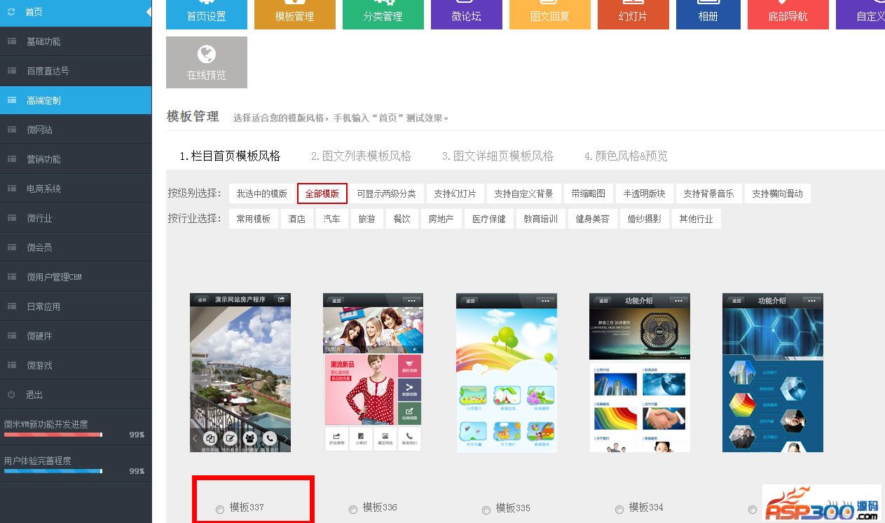Choose industry filter 健身美容
885x523 pixels.
click(593, 219)
